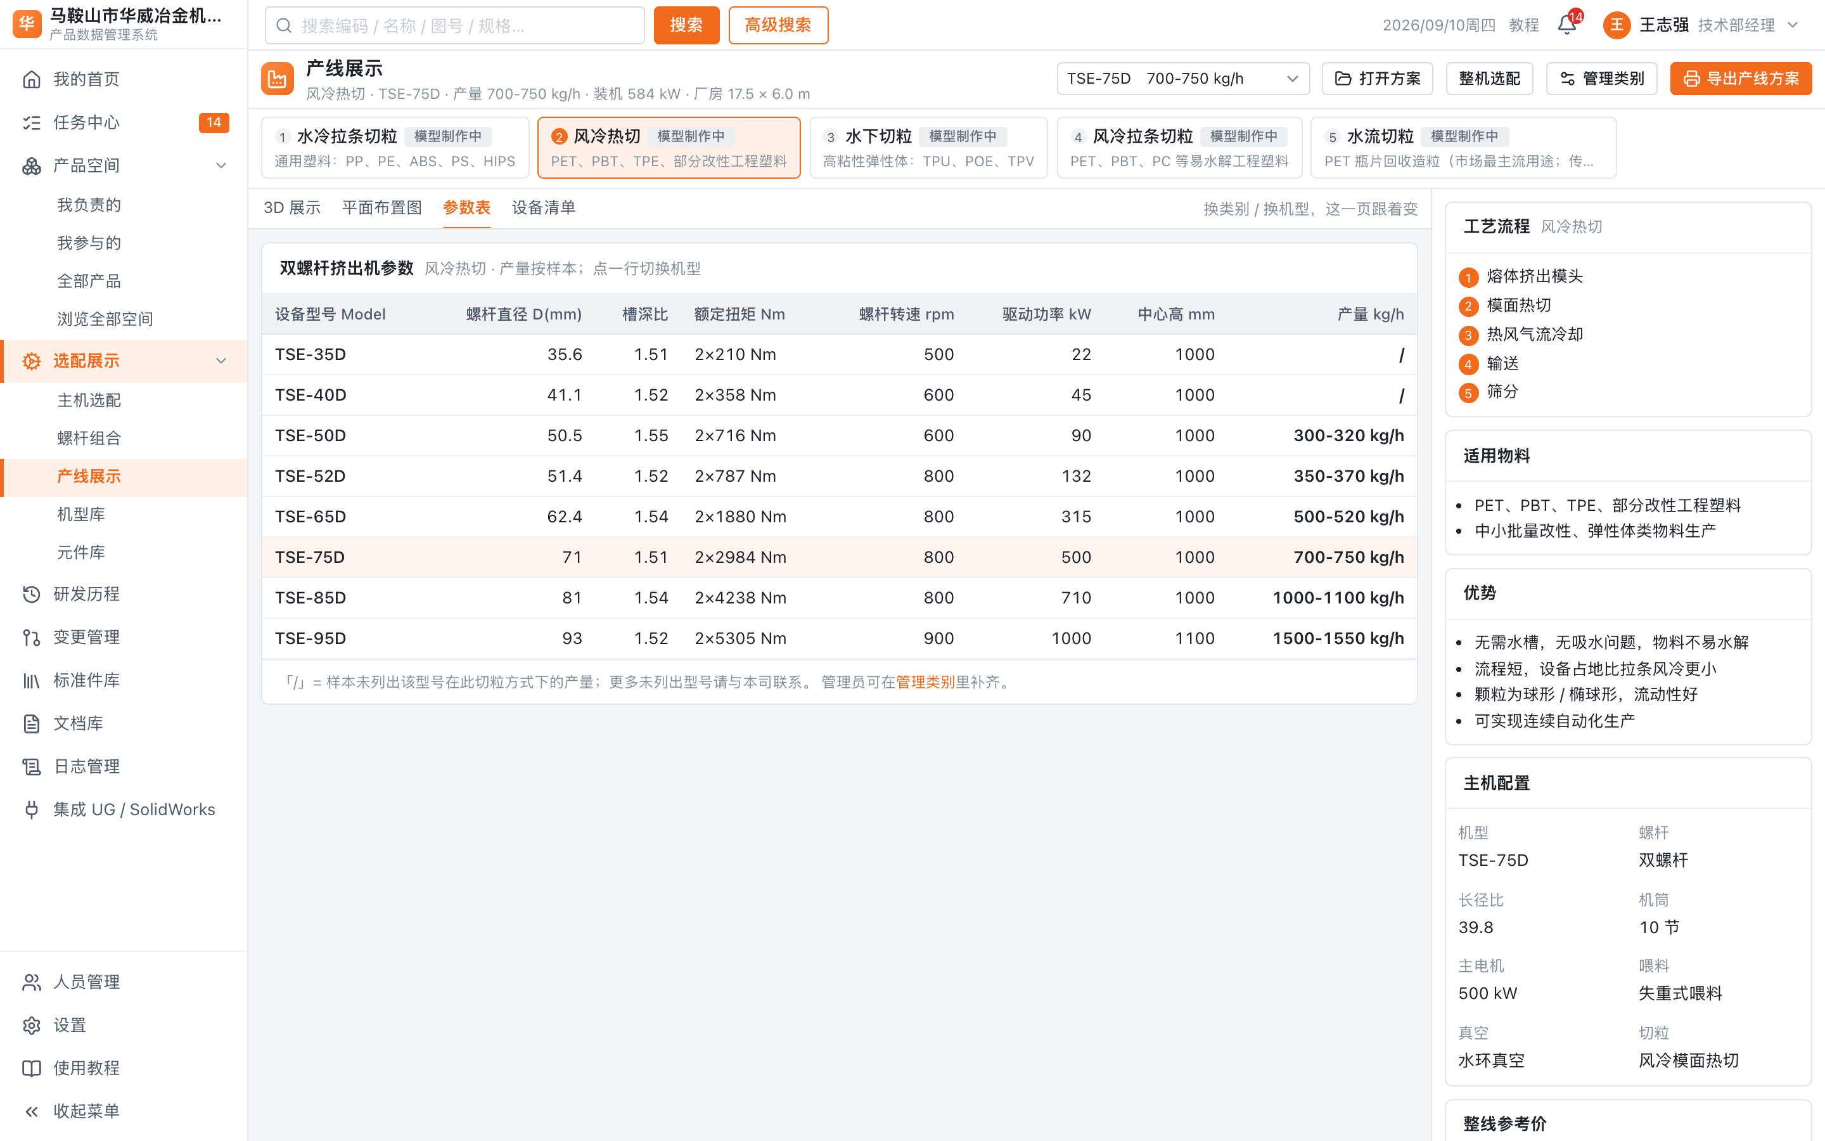Select the TSE-85D row in the table
This screenshot has height=1141, width=1825.
840,598
